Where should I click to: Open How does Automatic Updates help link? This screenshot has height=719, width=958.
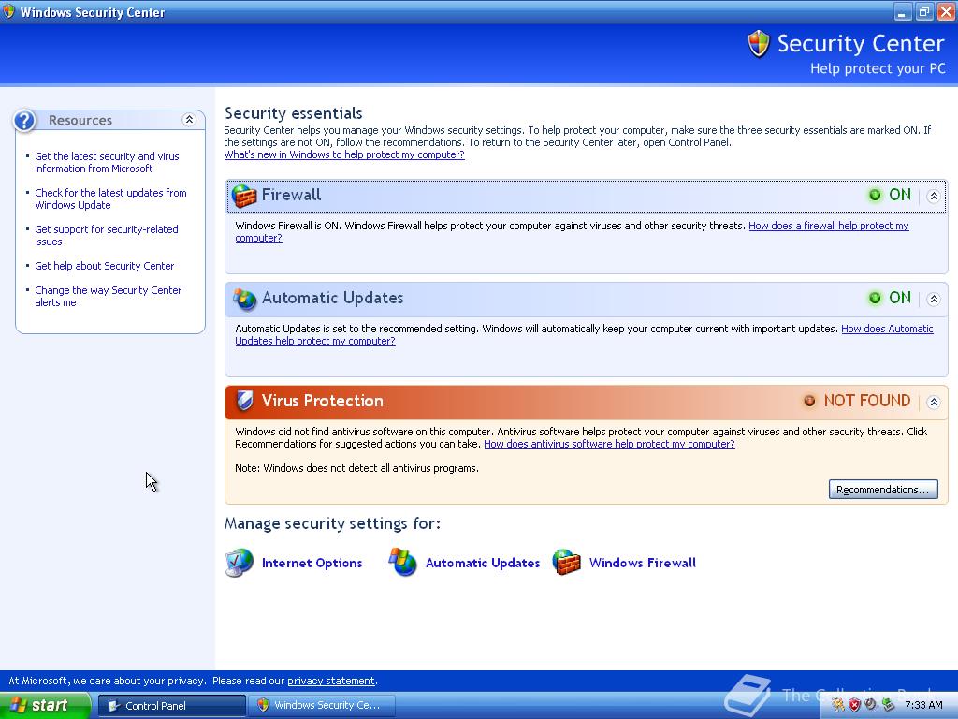(x=887, y=329)
